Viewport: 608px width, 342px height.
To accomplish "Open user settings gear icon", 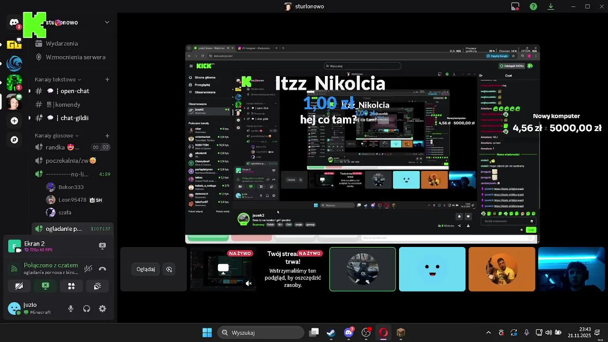I will (x=102, y=309).
